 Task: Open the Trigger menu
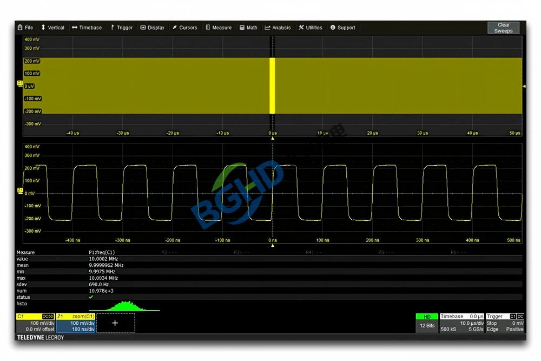click(x=122, y=28)
